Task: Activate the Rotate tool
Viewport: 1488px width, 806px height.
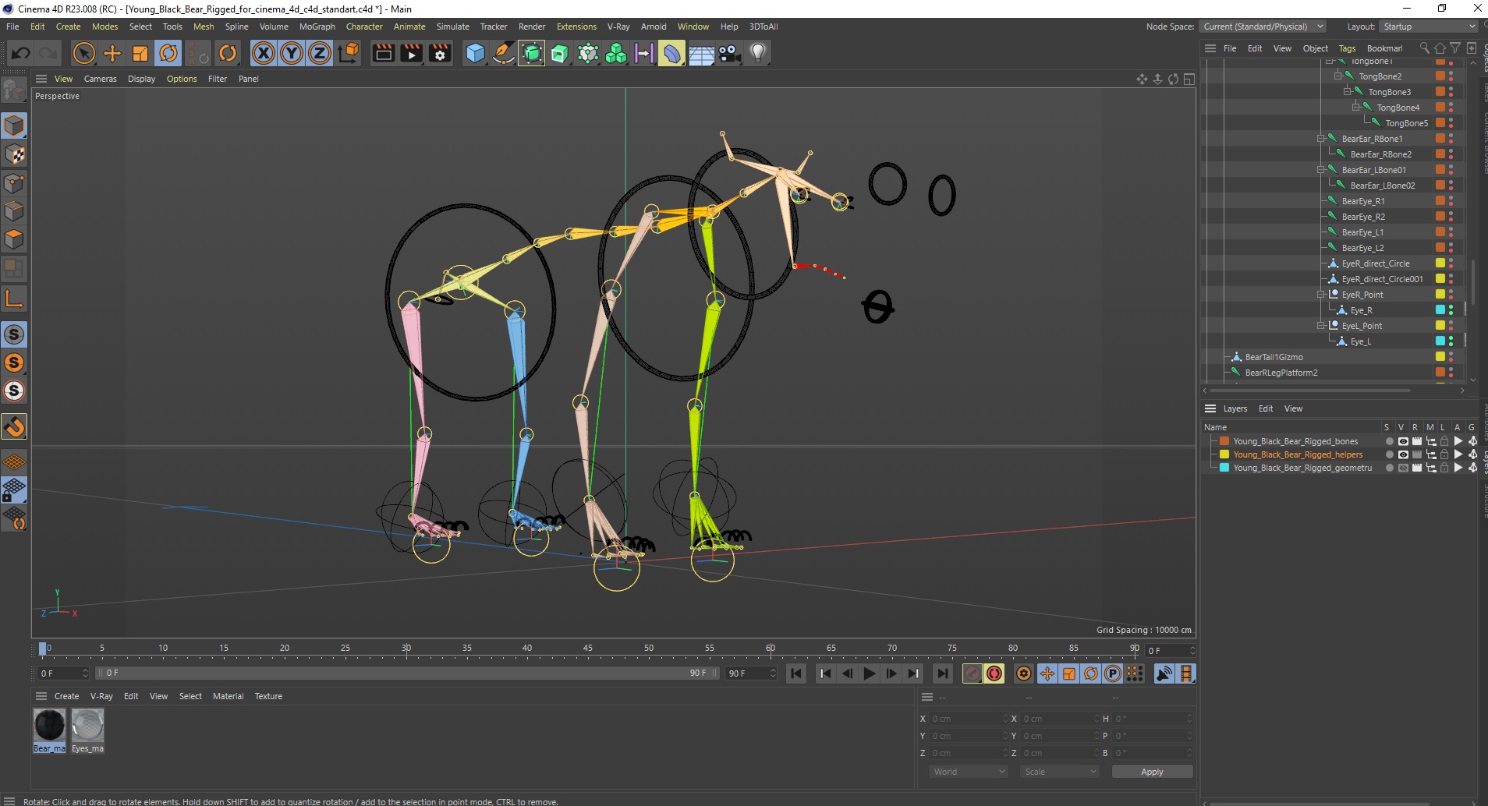Action: pos(168,53)
